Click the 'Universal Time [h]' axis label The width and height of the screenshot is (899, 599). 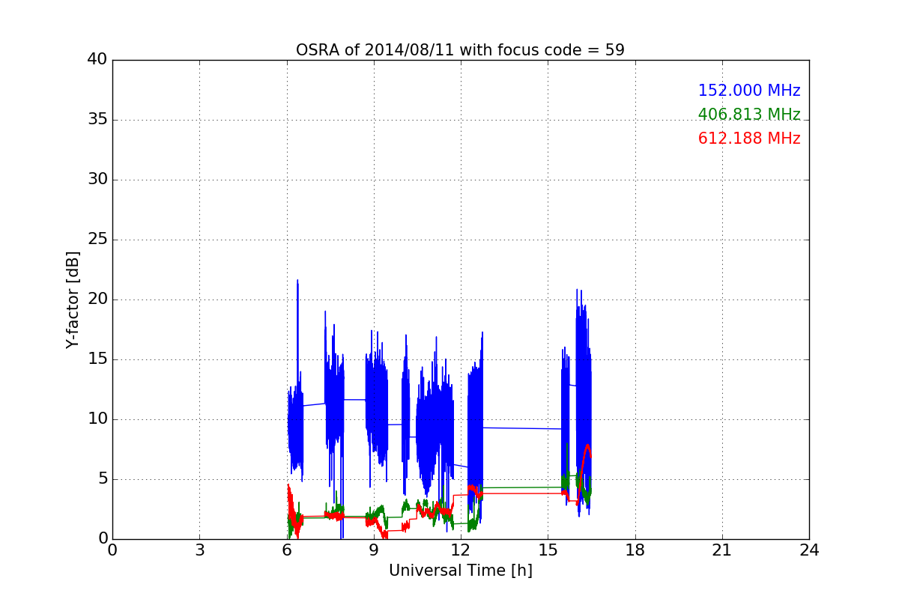click(460, 571)
